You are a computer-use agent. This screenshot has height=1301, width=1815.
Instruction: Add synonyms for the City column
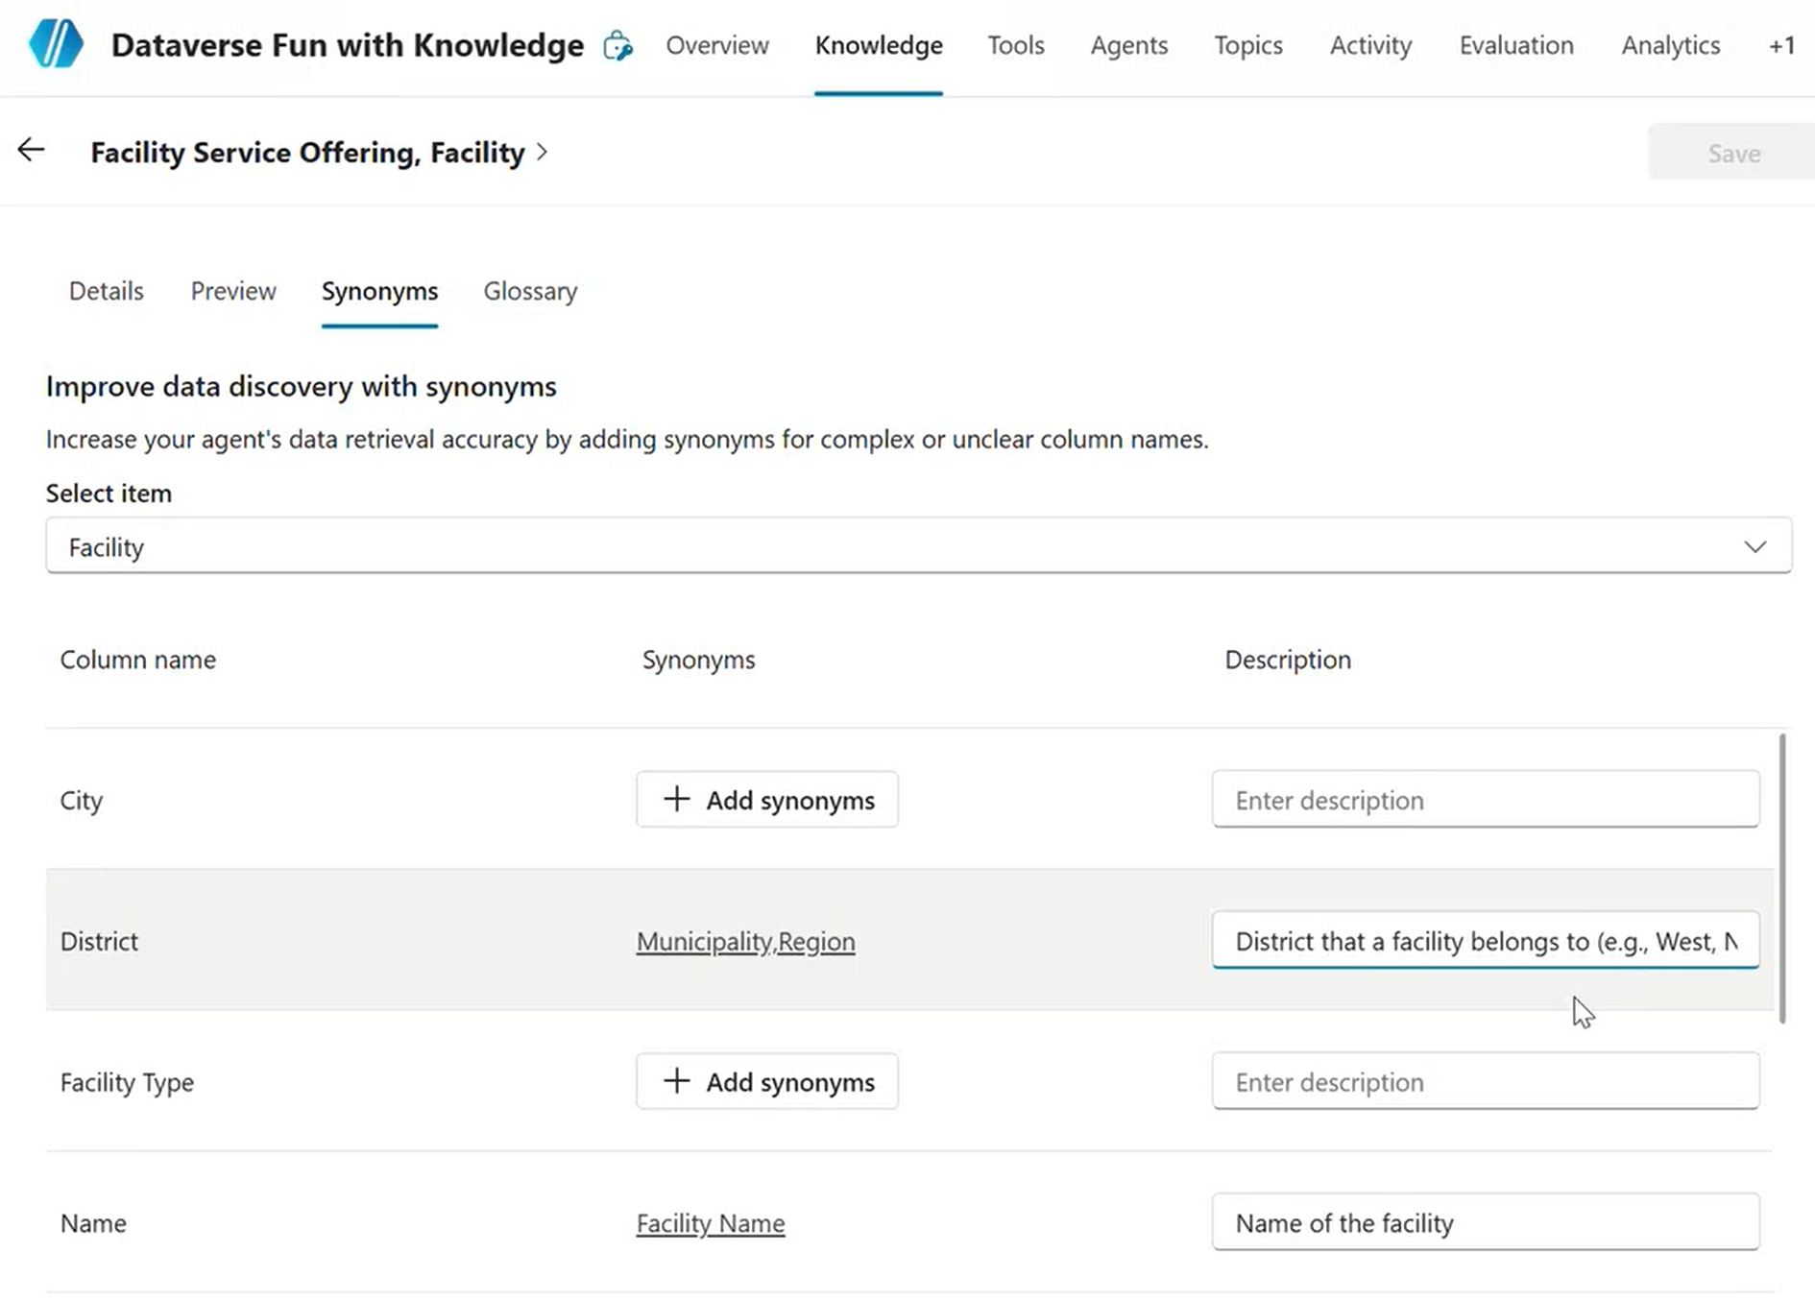[766, 800]
